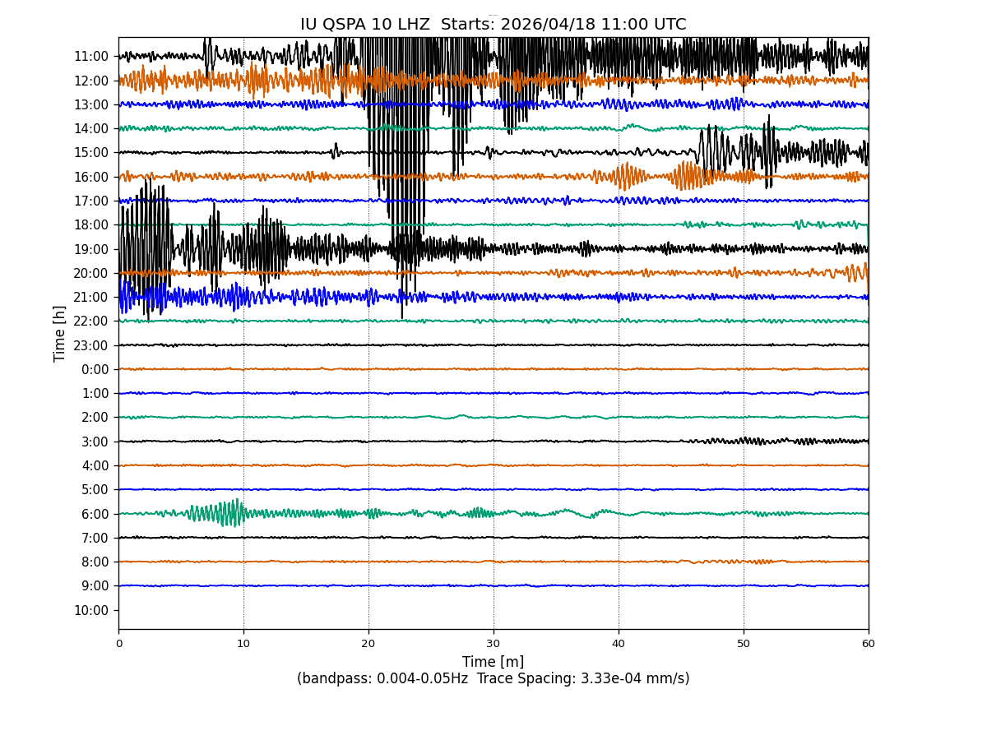
Task: Click the "Time [m]" x-axis label
Action: click(x=493, y=662)
